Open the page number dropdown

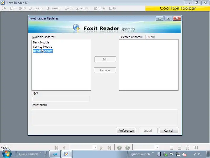[95, 147]
